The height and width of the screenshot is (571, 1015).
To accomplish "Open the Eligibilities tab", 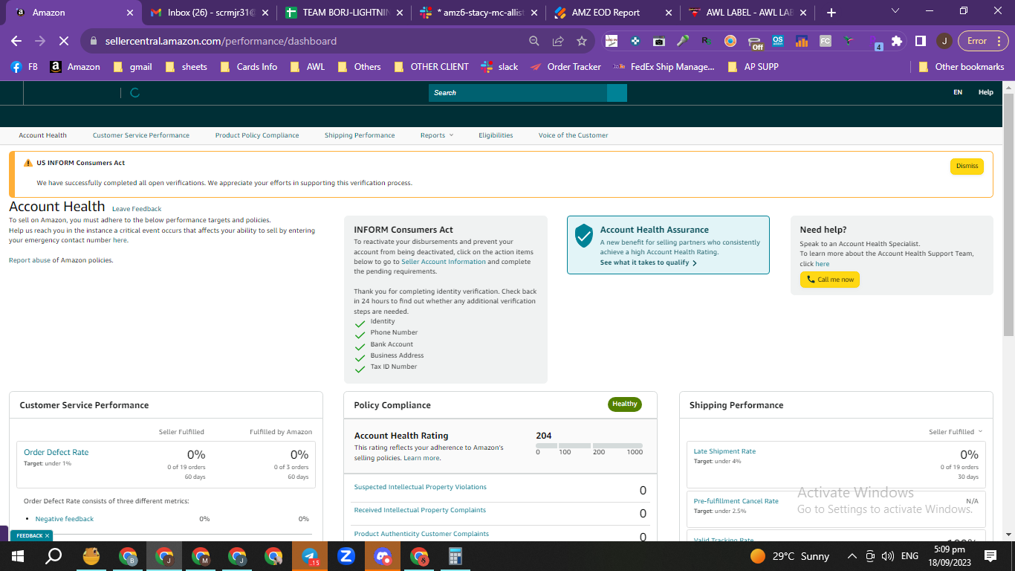I will click(x=496, y=135).
